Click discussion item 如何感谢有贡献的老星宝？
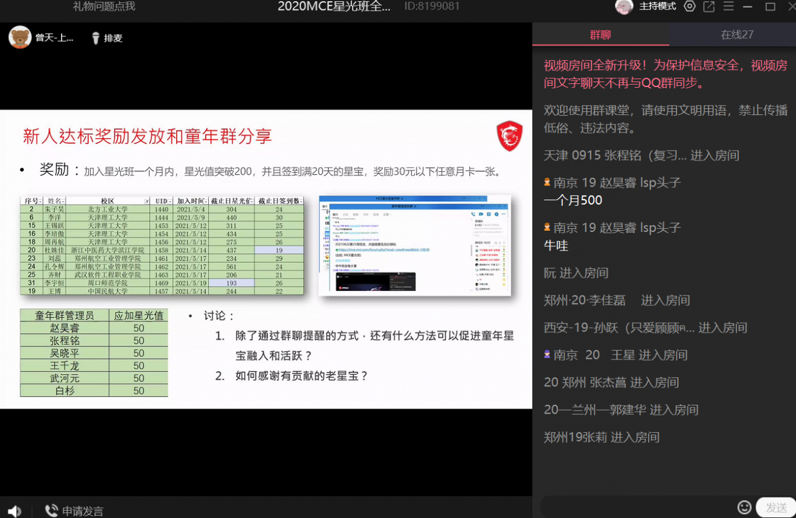 302,376
